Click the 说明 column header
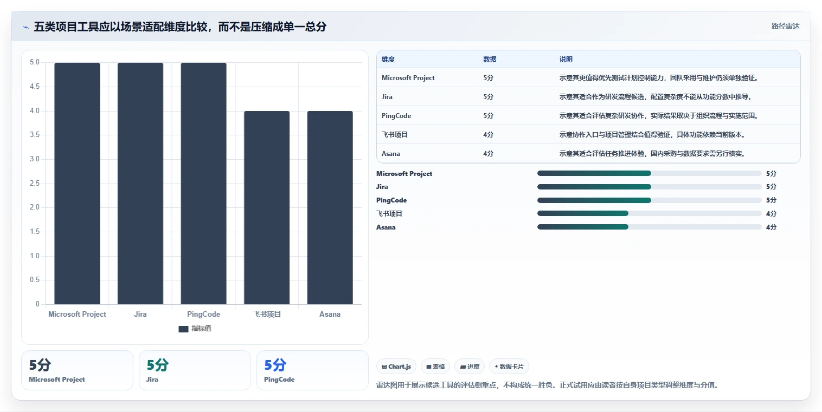822x412 pixels. (x=566, y=60)
